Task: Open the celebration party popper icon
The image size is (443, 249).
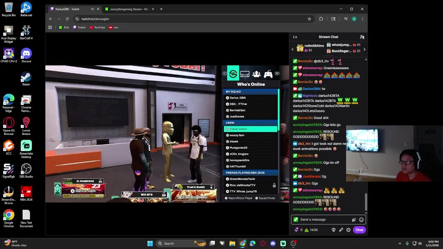Action: (354, 220)
